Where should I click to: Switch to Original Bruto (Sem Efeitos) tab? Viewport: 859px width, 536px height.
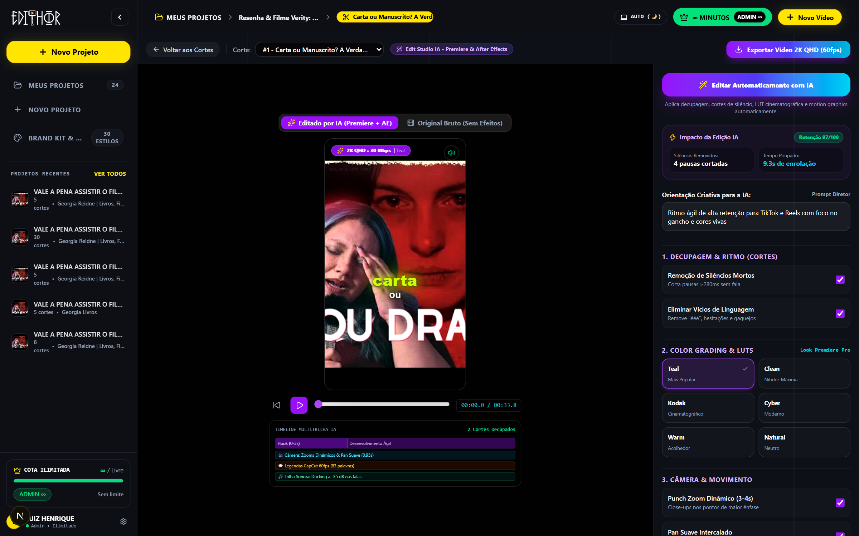[455, 123]
